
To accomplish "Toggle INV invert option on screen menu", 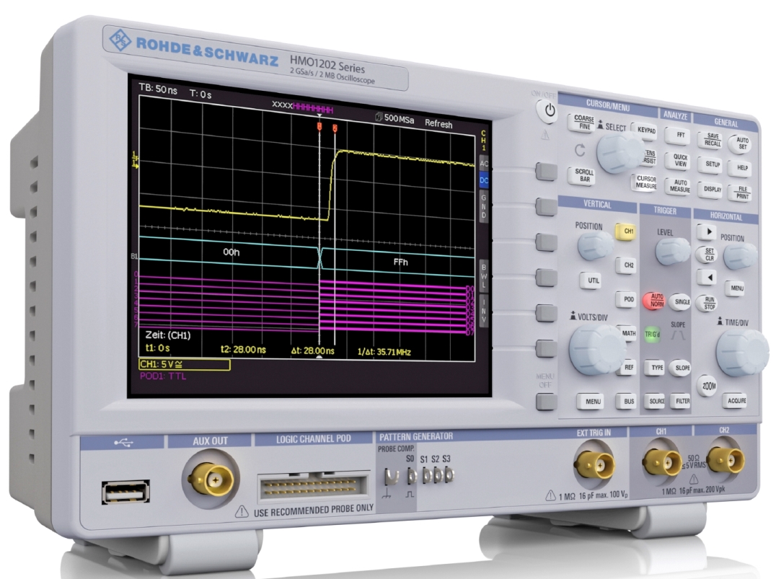I will click(x=483, y=311).
